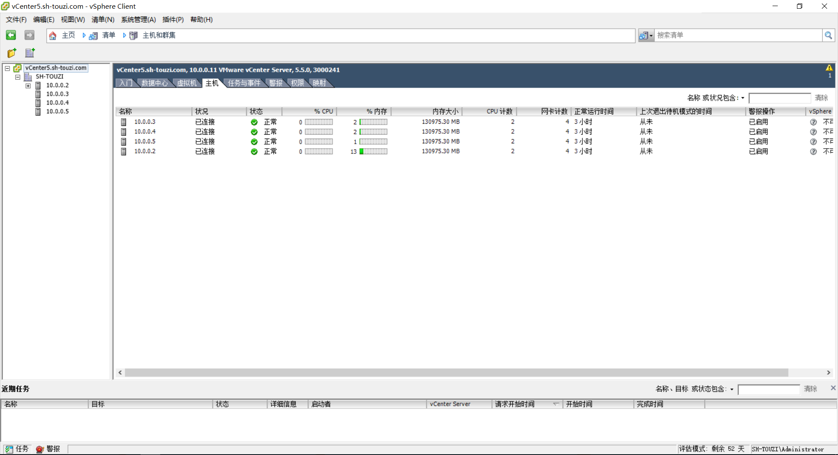The image size is (838, 455).
Task: Sort hosts by % CPU column header
Action: click(x=309, y=112)
